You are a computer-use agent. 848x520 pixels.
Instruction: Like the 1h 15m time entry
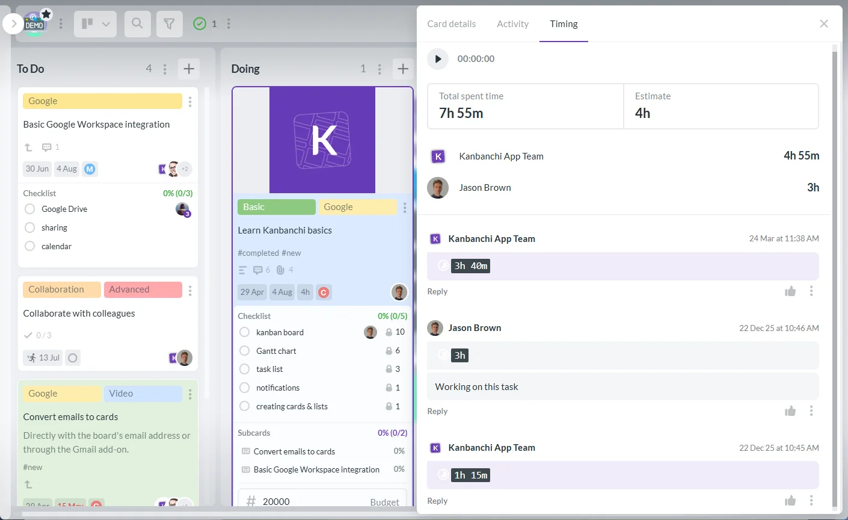point(790,501)
